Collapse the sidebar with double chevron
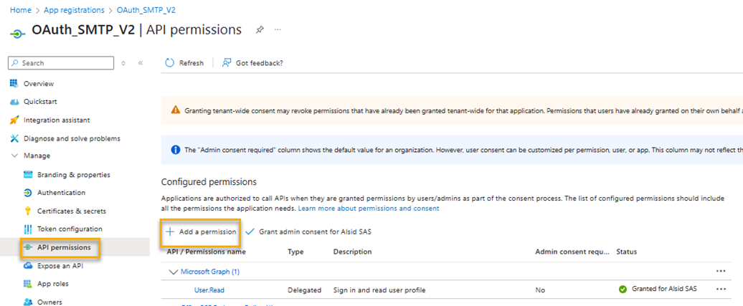The width and height of the screenshot is (743, 306). point(141,63)
